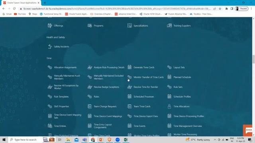Image resolution: width=255 pixels, height=143 pixels.
Task: Click the Time Events icon
Action: coord(129,126)
